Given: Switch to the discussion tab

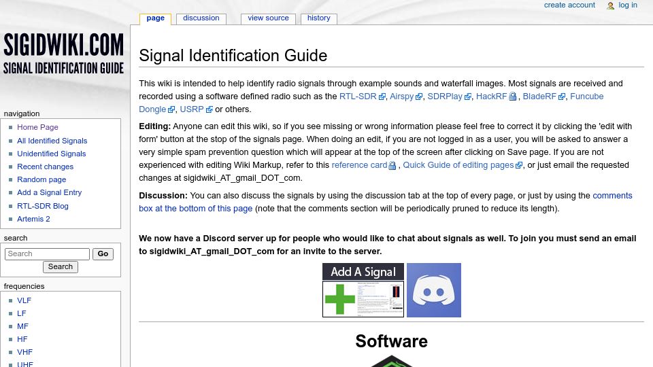Looking at the screenshot, I should (x=201, y=18).
